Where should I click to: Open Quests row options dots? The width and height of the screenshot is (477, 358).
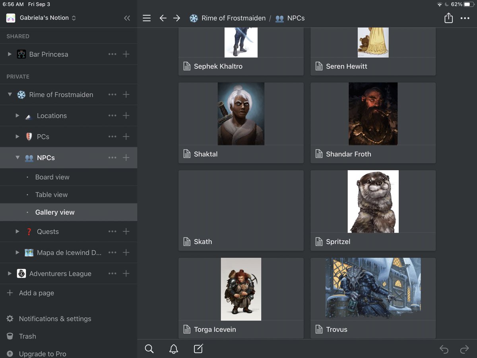click(x=112, y=232)
